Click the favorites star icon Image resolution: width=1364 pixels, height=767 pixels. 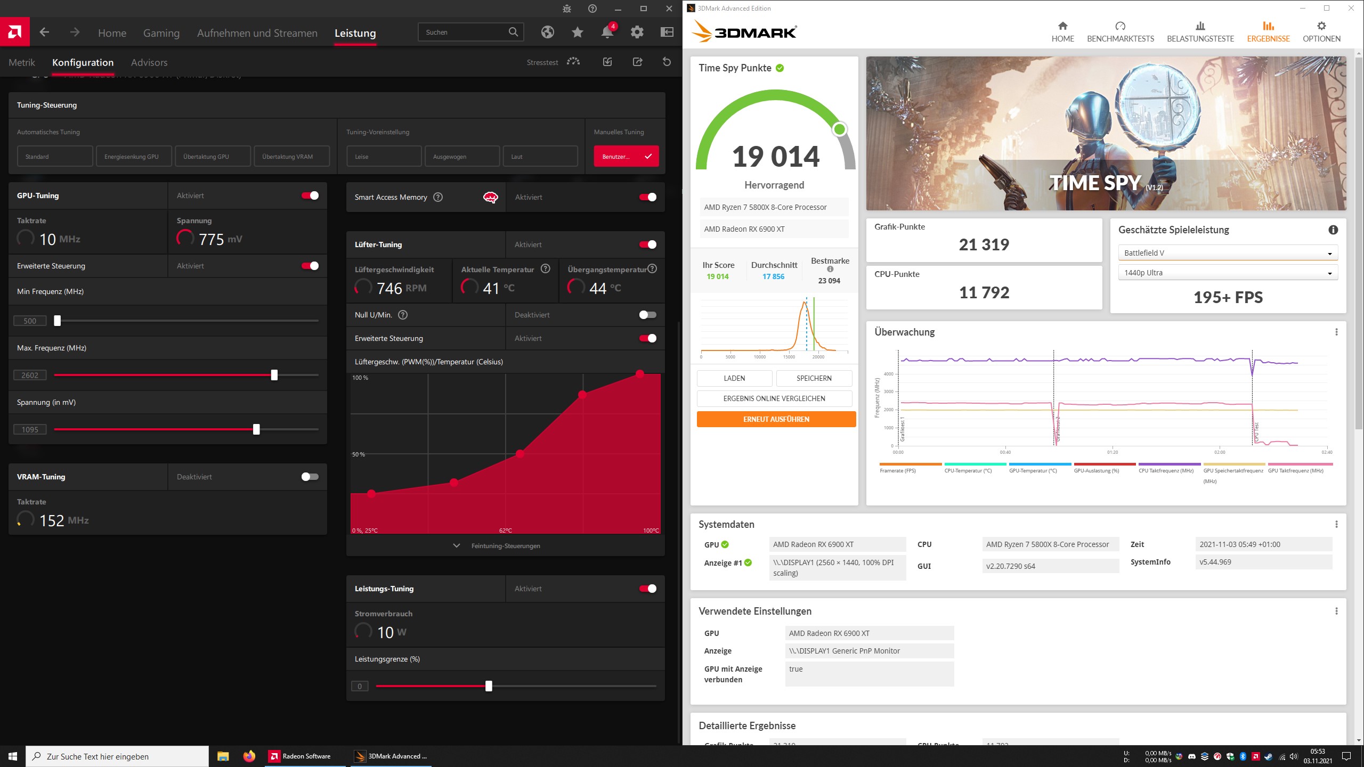[x=577, y=32]
